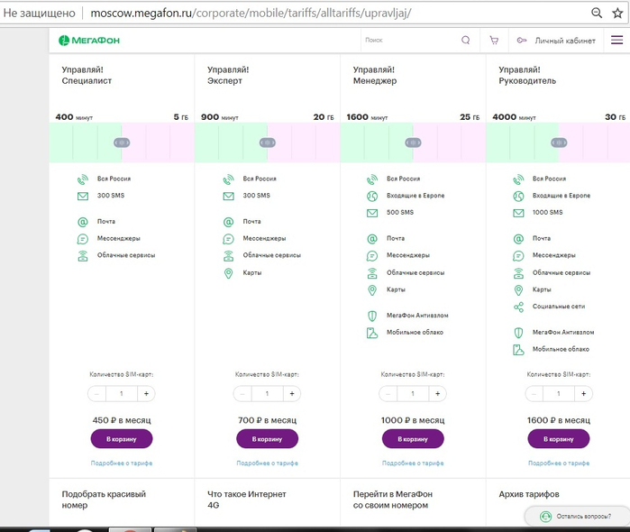Add the 1000 ₽ Менеджер tariff to the cart

[x=413, y=439]
